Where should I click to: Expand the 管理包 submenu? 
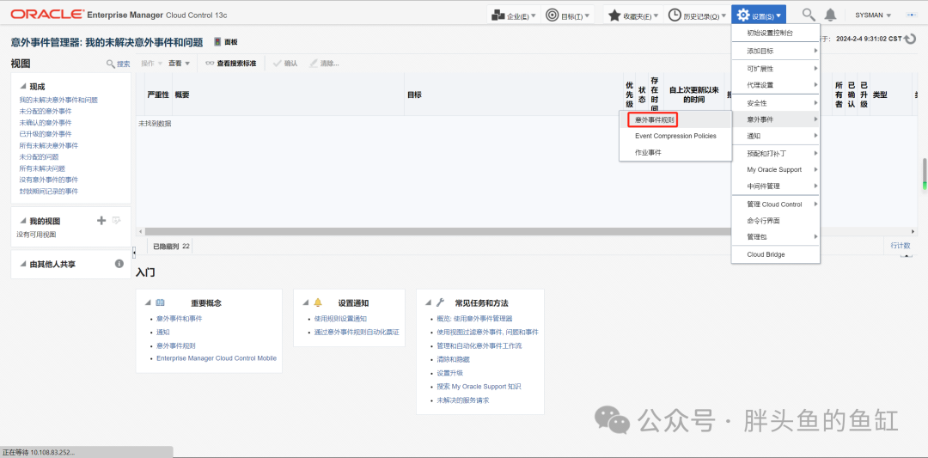[776, 236]
